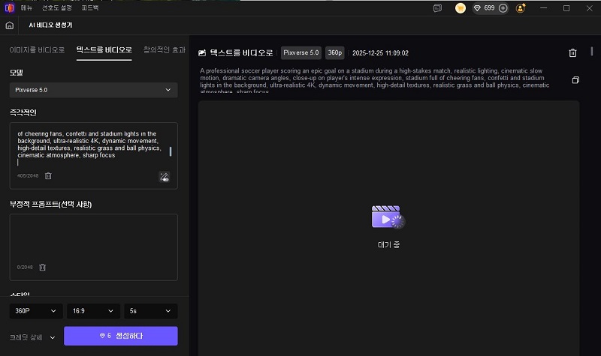The width and height of the screenshot is (601, 356).
Task: Add credits with the plus icon
Action: pyautogui.click(x=503, y=8)
